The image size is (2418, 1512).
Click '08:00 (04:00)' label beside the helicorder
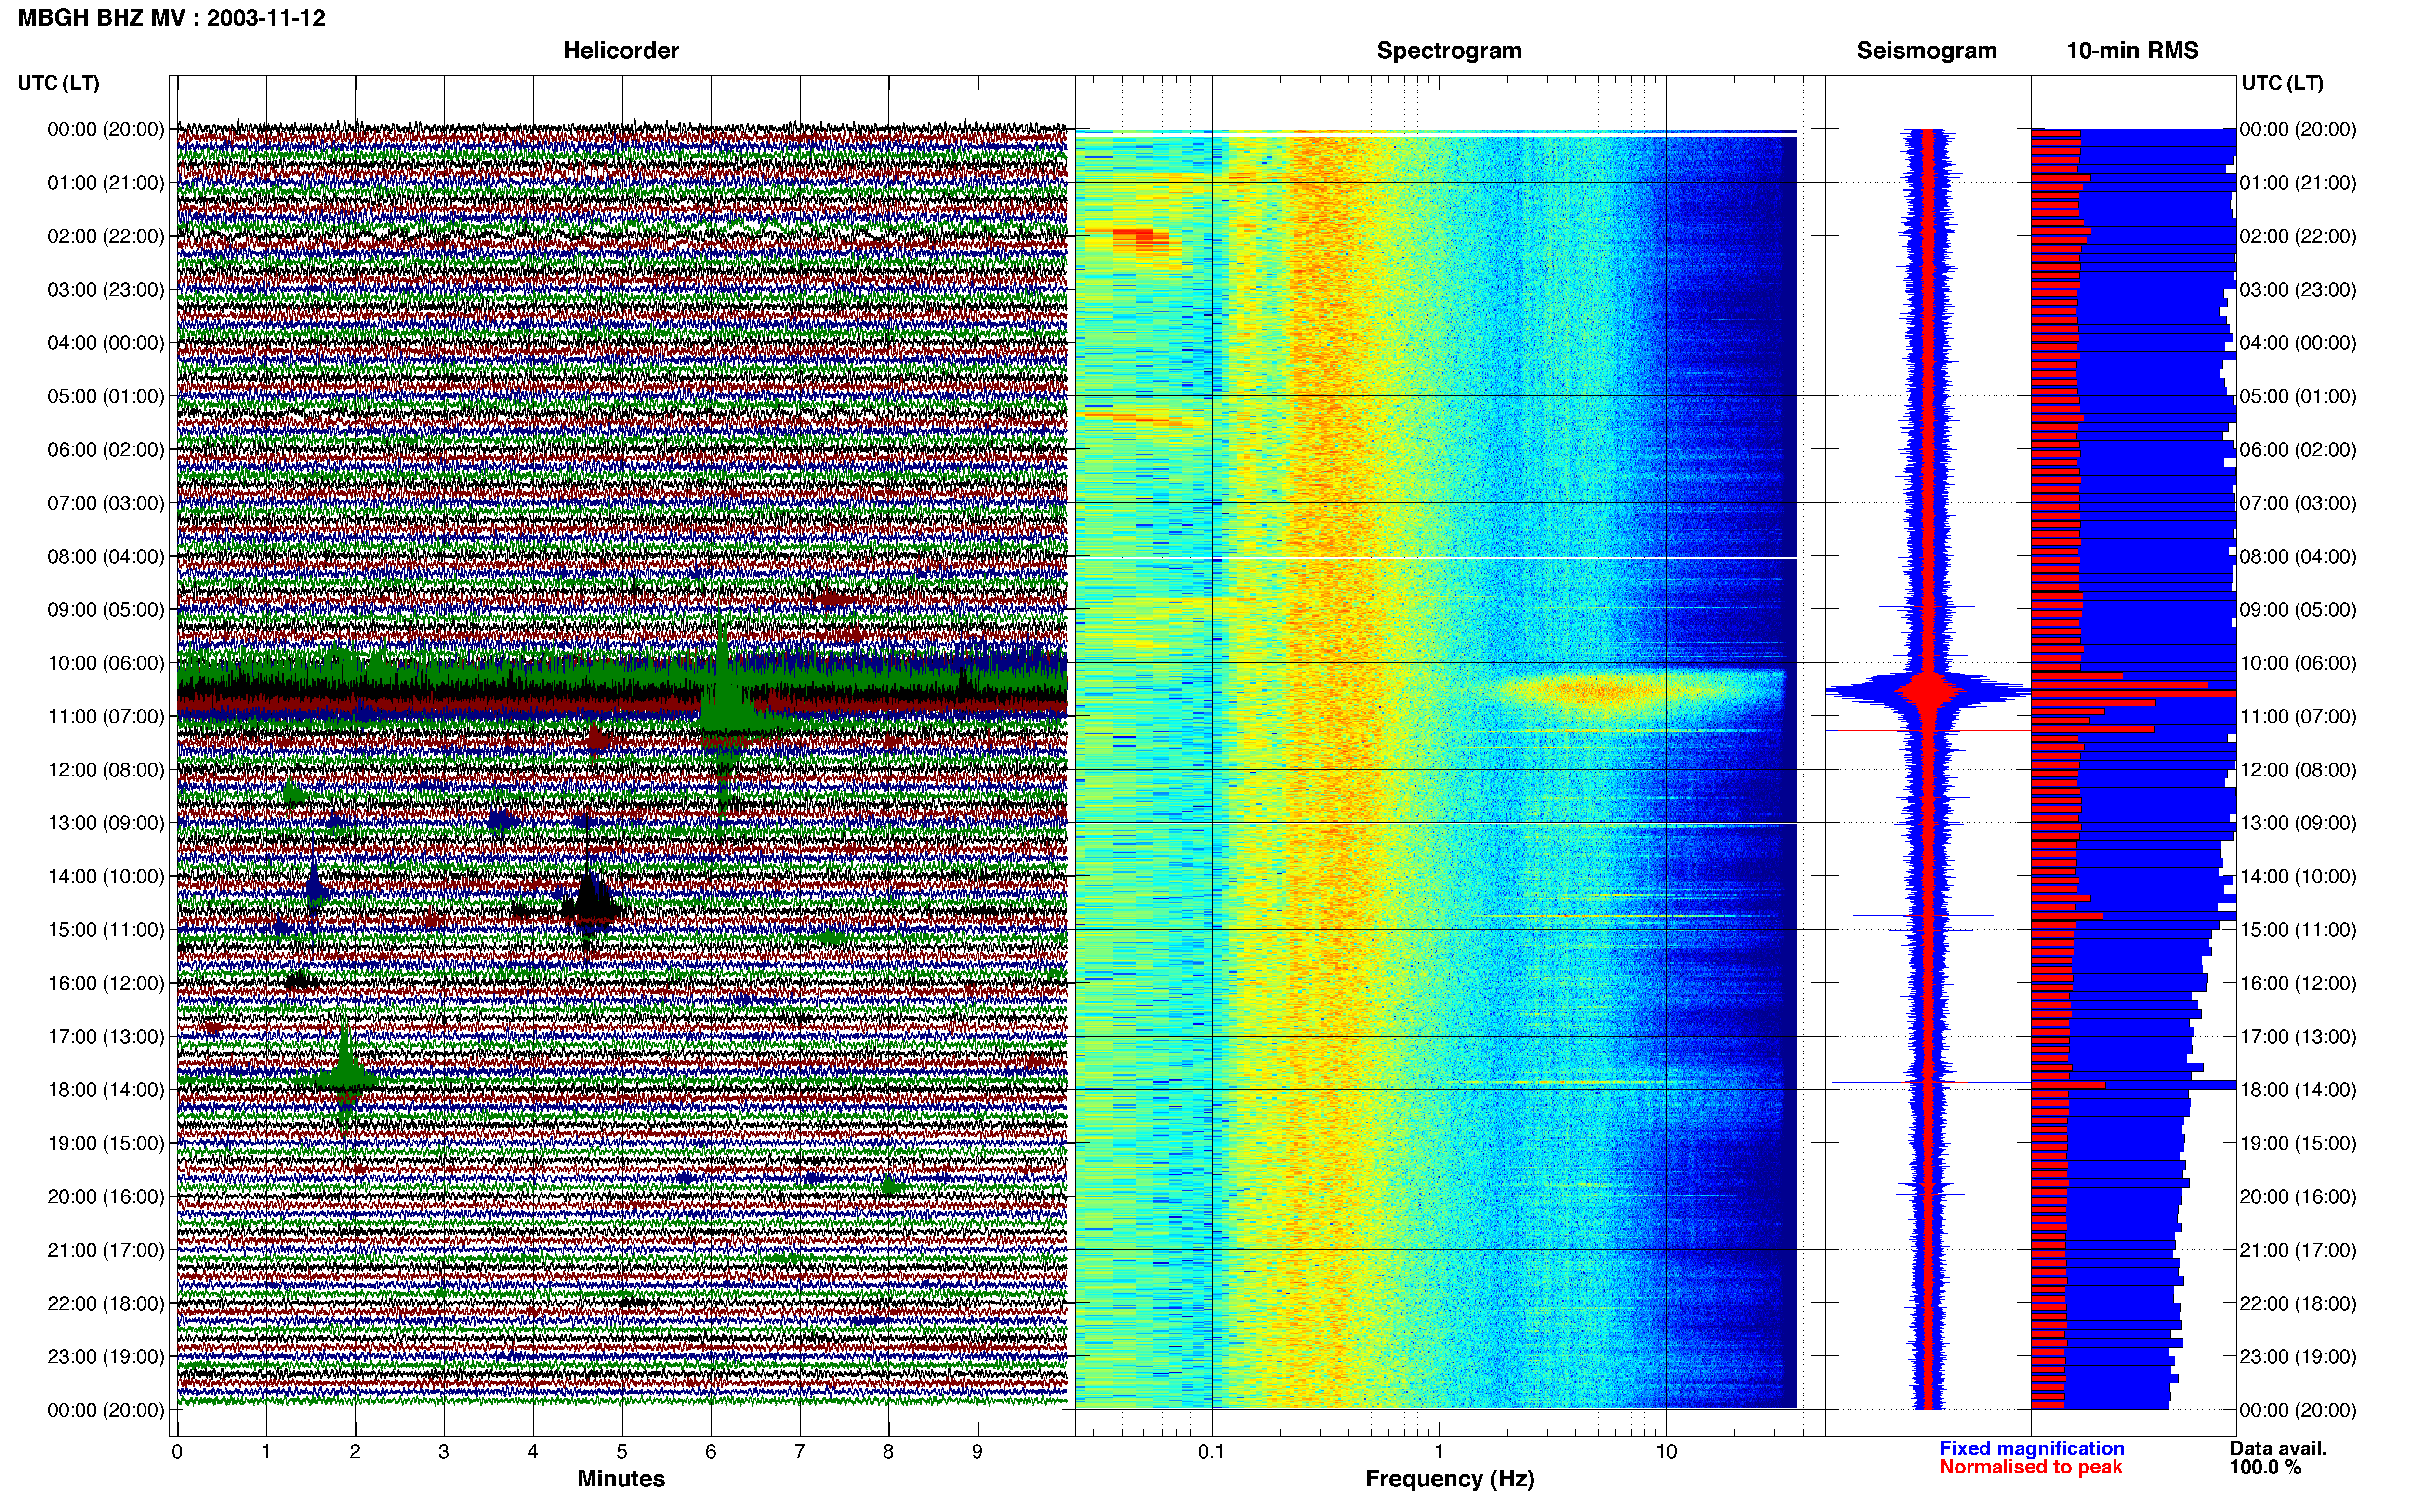(x=106, y=556)
